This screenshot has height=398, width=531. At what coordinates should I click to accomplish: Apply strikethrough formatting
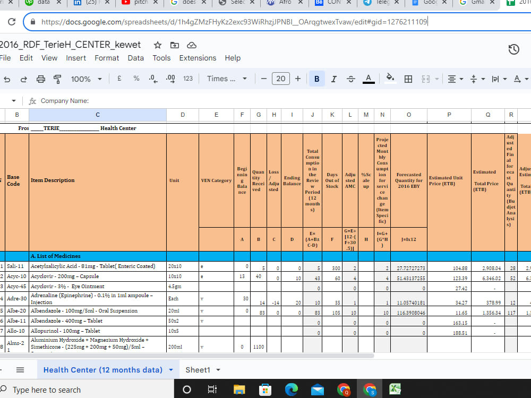[350, 79]
